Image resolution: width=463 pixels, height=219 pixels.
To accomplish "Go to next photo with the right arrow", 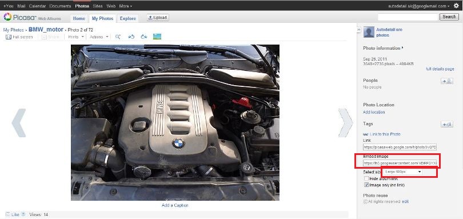I will pyautogui.click(x=345, y=123).
